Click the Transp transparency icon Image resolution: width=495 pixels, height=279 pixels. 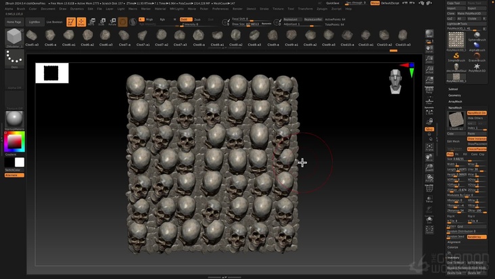tap(429, 199)
